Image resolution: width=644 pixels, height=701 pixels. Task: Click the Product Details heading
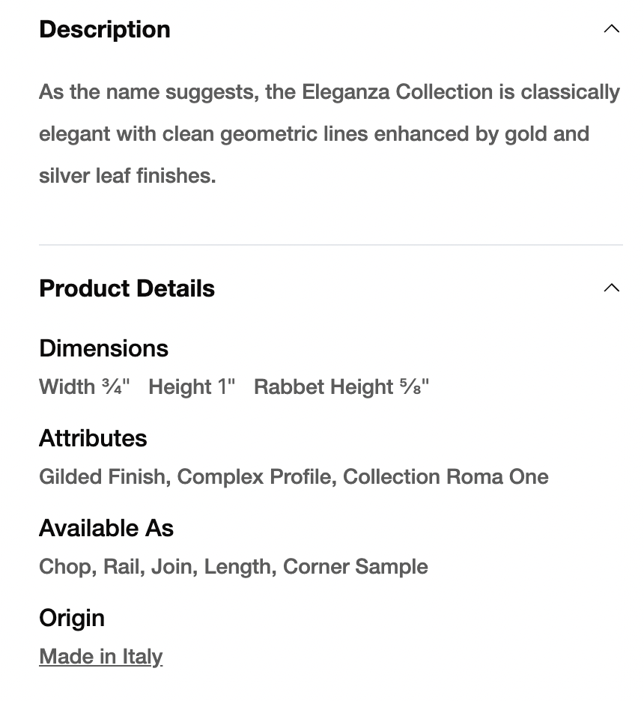point(127,288)
